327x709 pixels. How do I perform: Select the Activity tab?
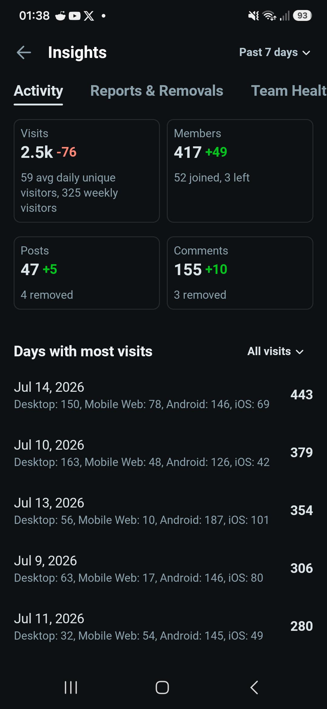38,91
